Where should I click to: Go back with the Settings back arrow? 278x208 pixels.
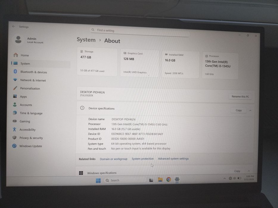(14, 26)
